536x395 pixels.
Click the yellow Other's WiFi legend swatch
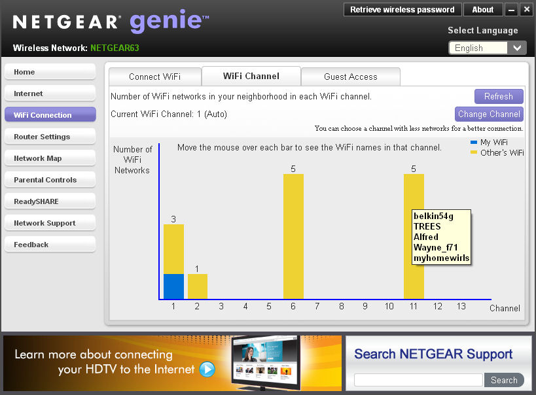(474, 152)
